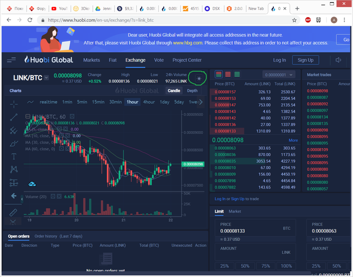
Task: Set buy amount to 25%
Action: pos(224,266)
